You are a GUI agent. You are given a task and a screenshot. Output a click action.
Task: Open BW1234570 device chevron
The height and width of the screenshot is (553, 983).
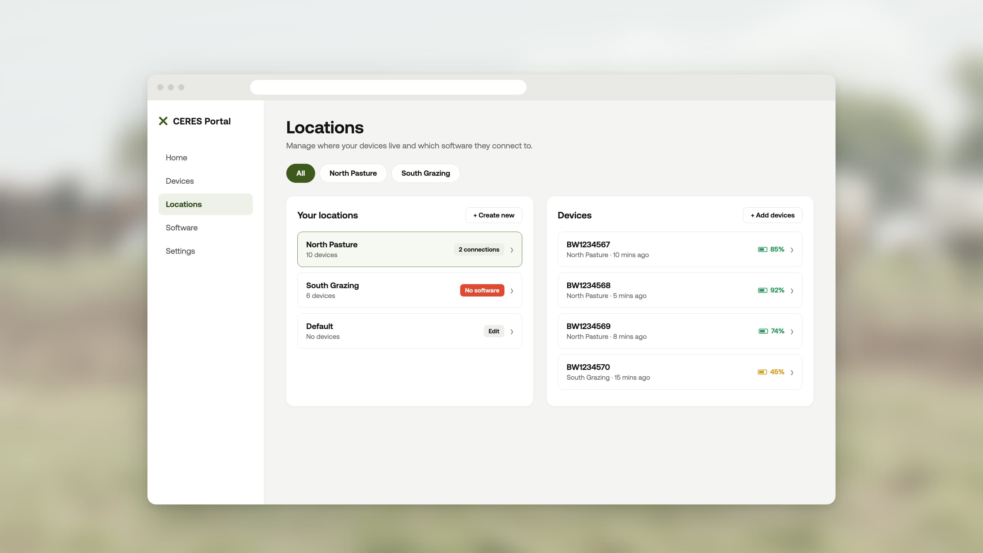792,372
